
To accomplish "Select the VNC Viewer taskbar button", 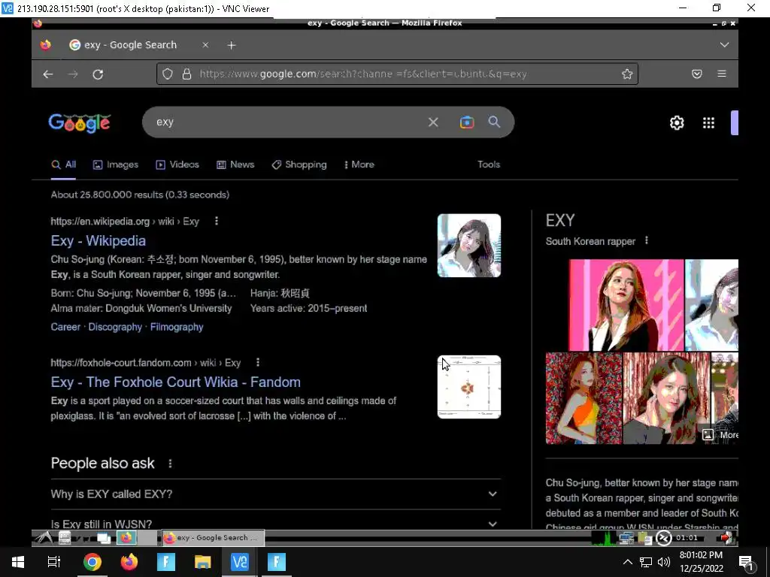I will (240, 562).
